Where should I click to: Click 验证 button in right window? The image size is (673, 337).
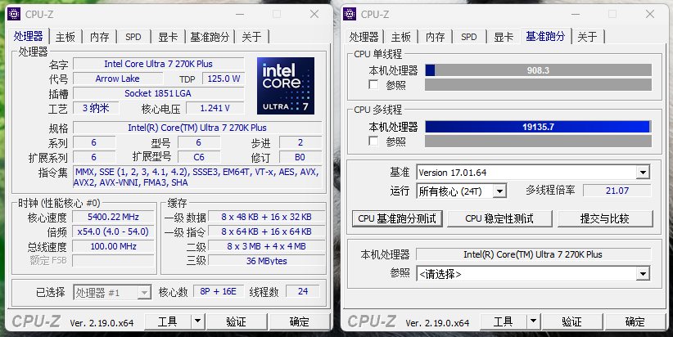(x=571, y=321)
